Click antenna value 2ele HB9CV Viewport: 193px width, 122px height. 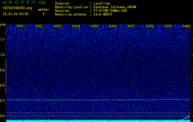pos(103,14)
